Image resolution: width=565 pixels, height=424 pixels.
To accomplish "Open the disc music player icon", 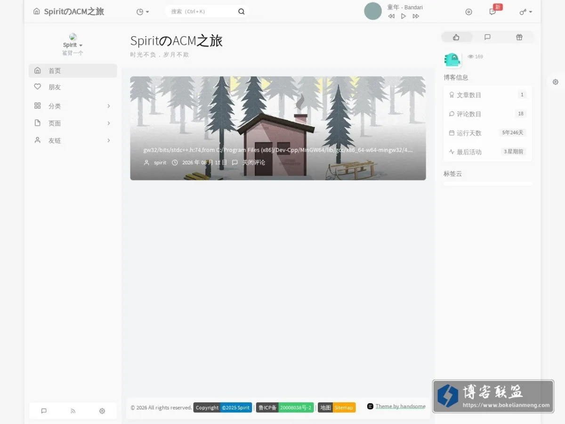I will pos(468,12).
